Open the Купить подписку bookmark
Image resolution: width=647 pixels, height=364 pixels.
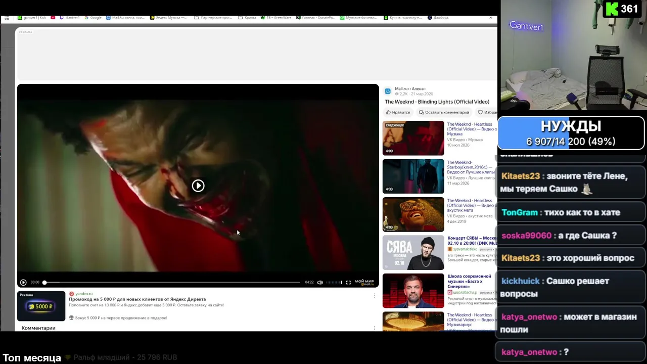tap(403, 18)
